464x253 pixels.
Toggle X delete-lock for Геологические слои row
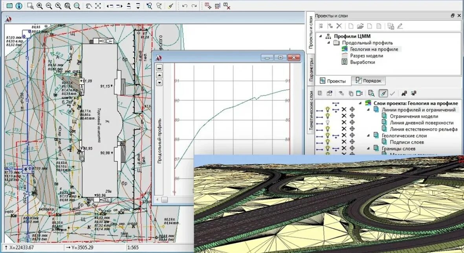coord(344,135)
